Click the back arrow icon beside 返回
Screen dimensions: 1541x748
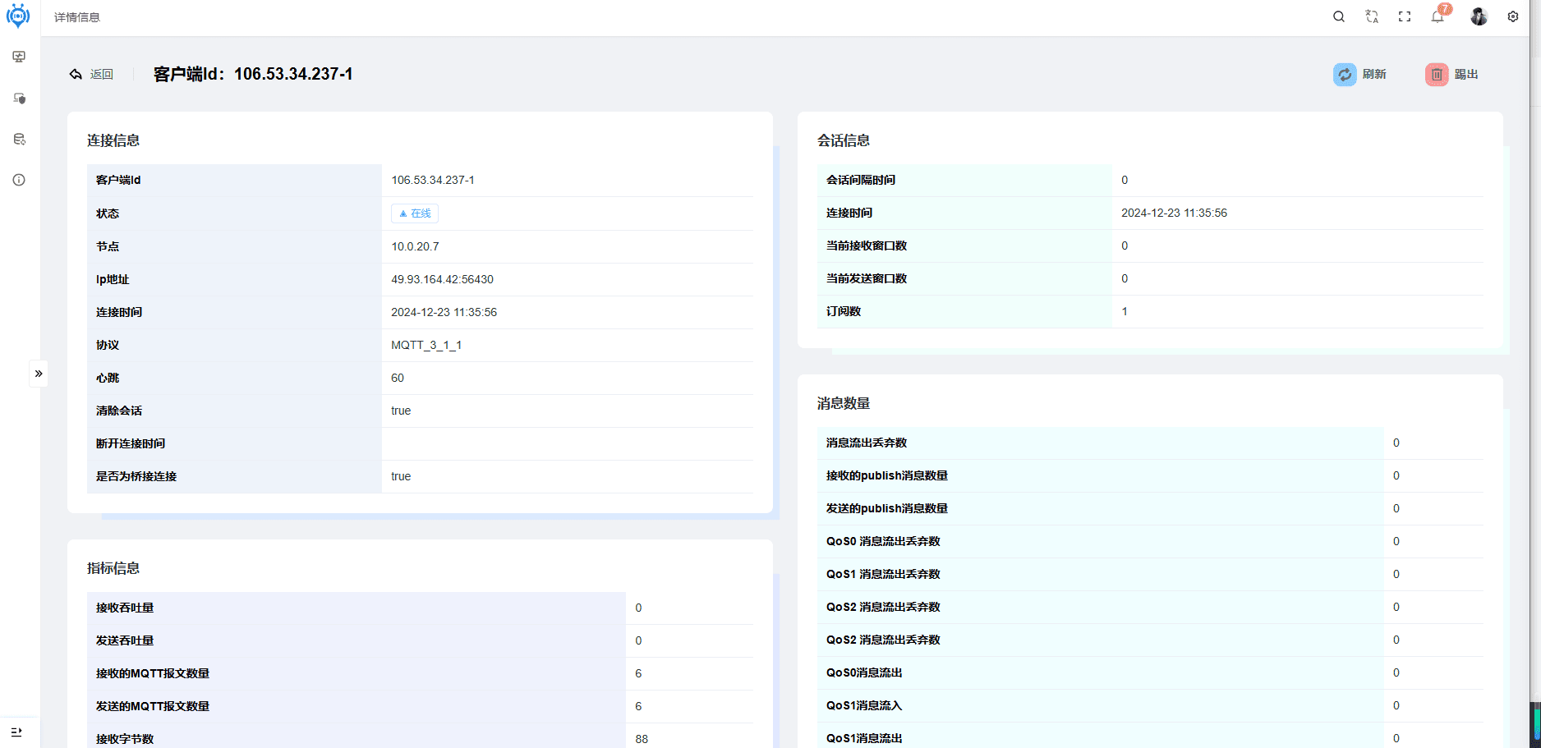[76, 74]
